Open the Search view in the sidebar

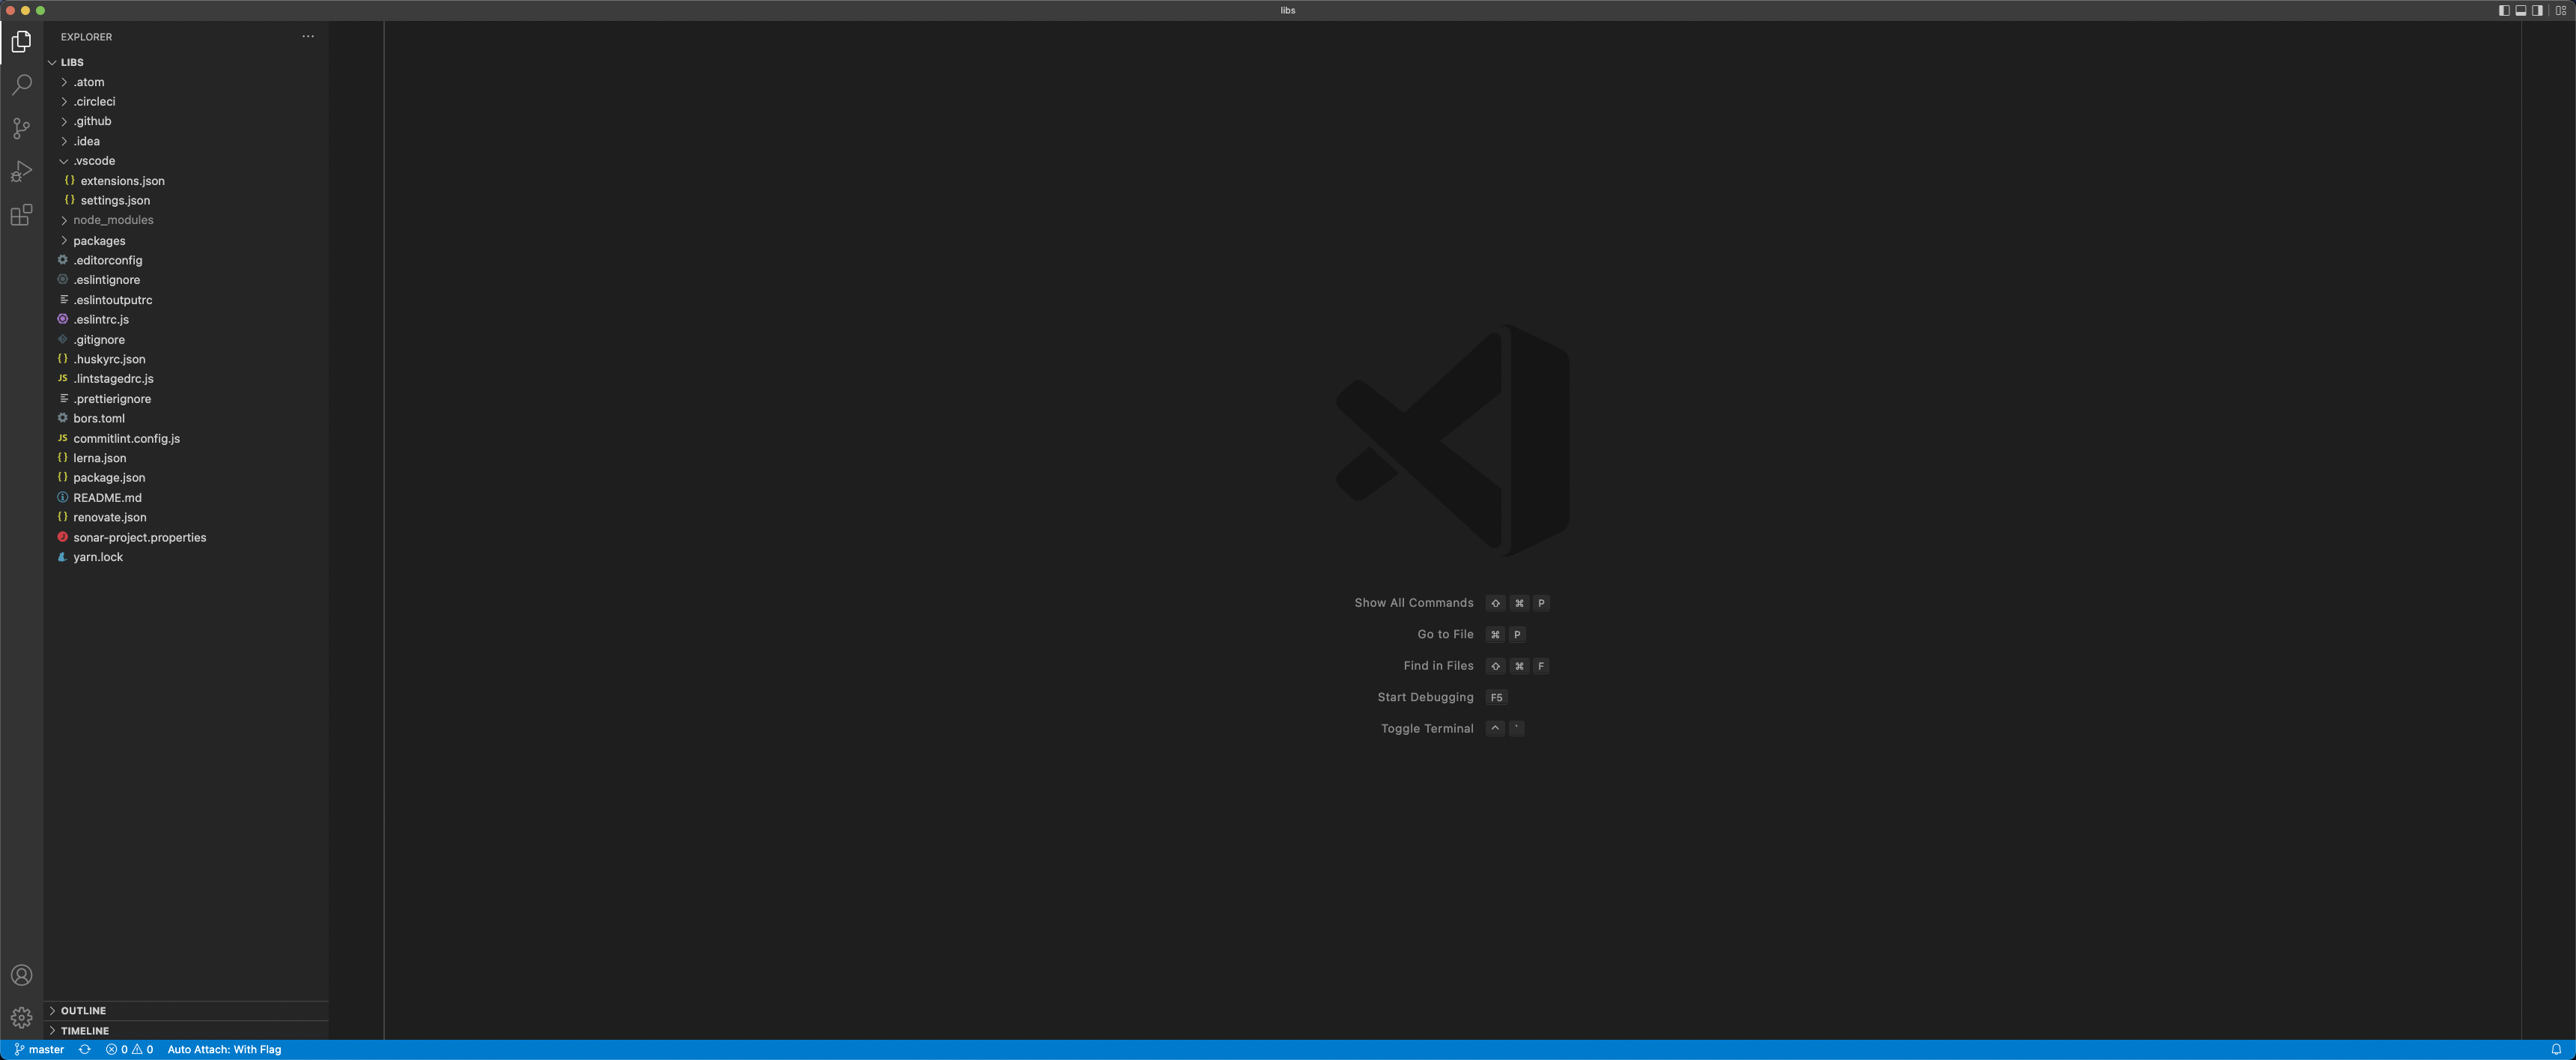click(21, 85)
